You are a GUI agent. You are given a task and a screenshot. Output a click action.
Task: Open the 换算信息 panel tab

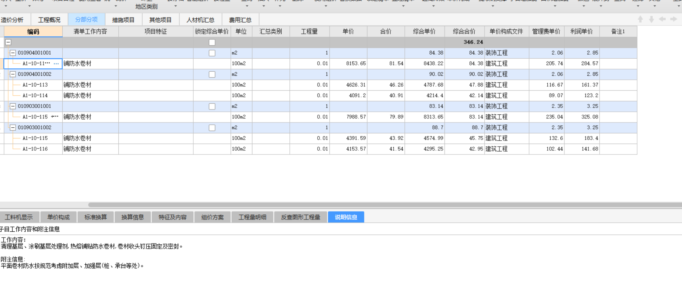[x=133, y=217]
